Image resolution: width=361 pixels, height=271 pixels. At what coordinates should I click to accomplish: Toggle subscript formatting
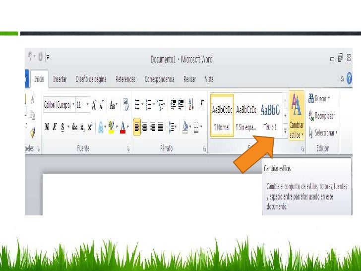82,128
